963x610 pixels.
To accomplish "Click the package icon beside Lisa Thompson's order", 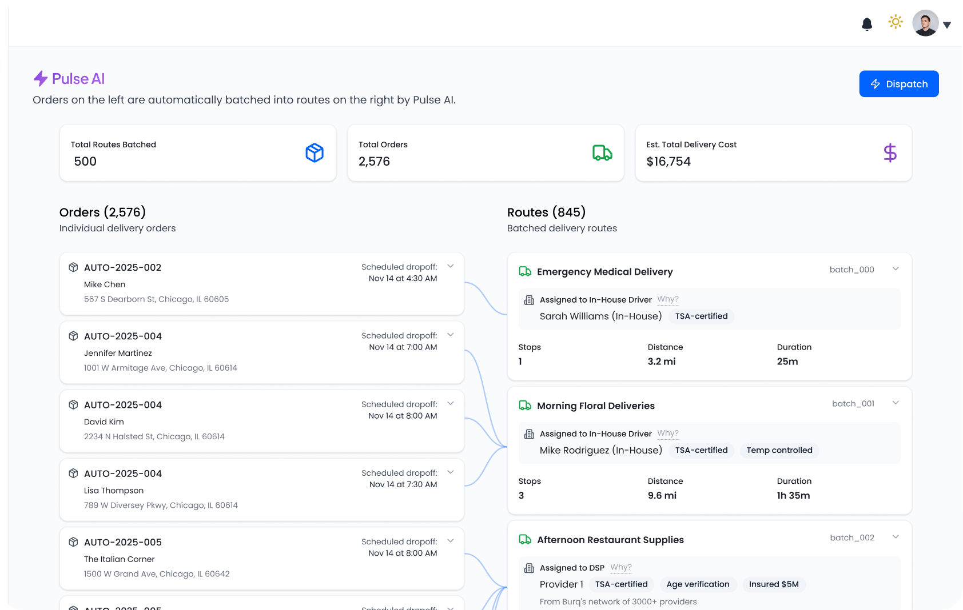I will click(x=73, y=473).
